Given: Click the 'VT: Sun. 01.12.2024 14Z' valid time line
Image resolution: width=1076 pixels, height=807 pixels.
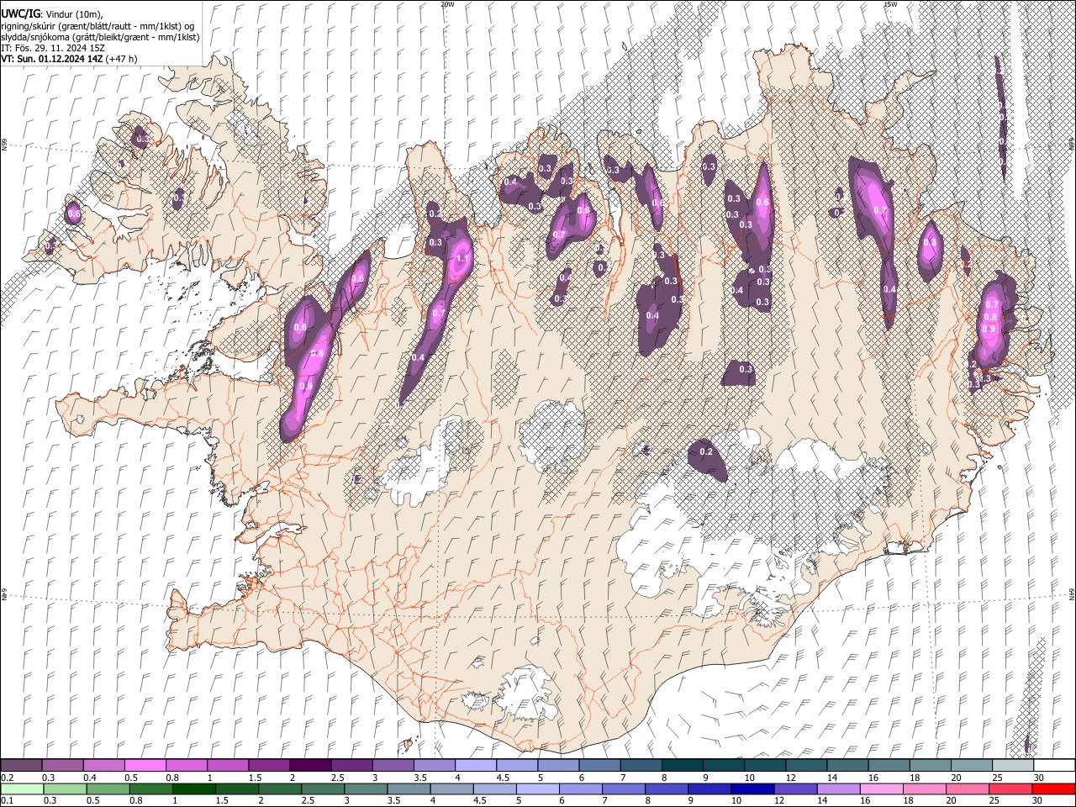Looking at the screenshot, I should pos(52,59).
